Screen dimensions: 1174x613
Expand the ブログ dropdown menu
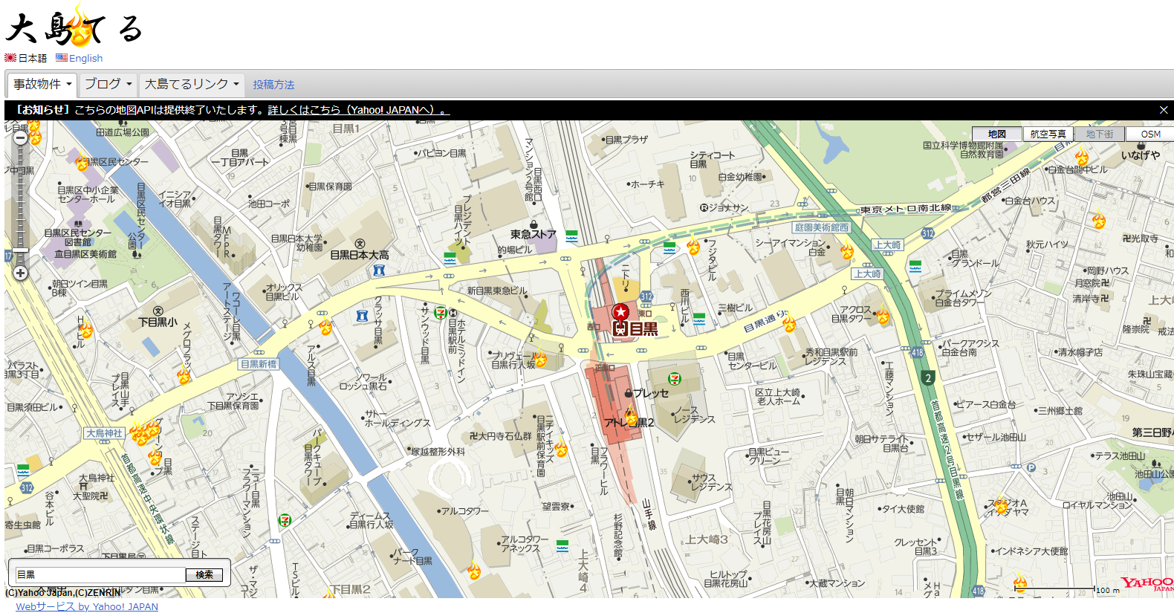[108, 84]
